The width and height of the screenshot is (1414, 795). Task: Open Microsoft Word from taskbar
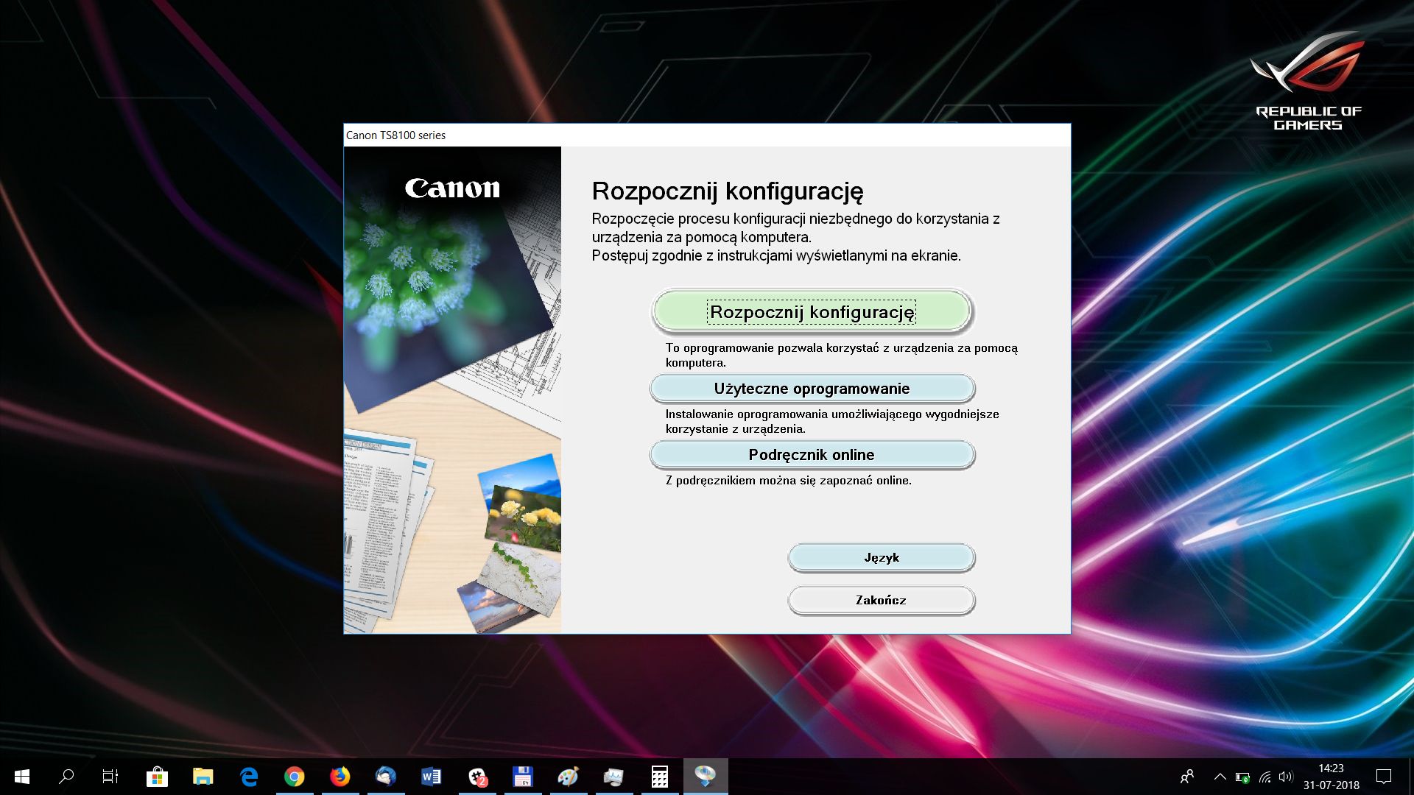pos(432,777)
